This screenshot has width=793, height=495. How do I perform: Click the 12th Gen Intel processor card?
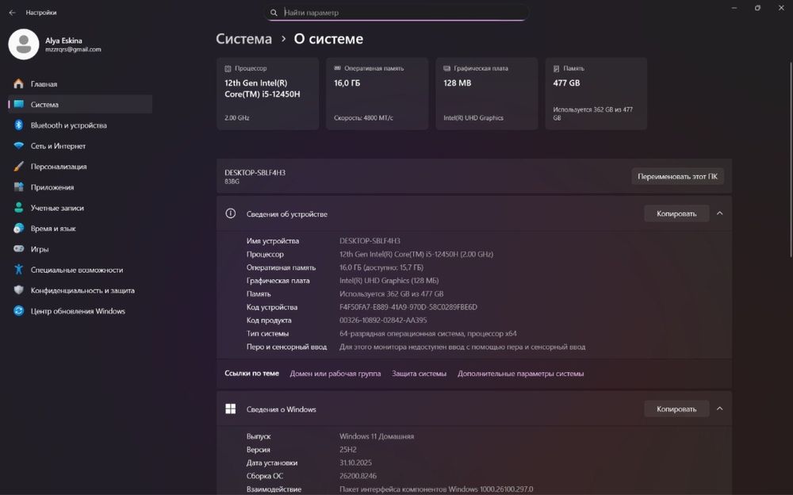[267, 94]
